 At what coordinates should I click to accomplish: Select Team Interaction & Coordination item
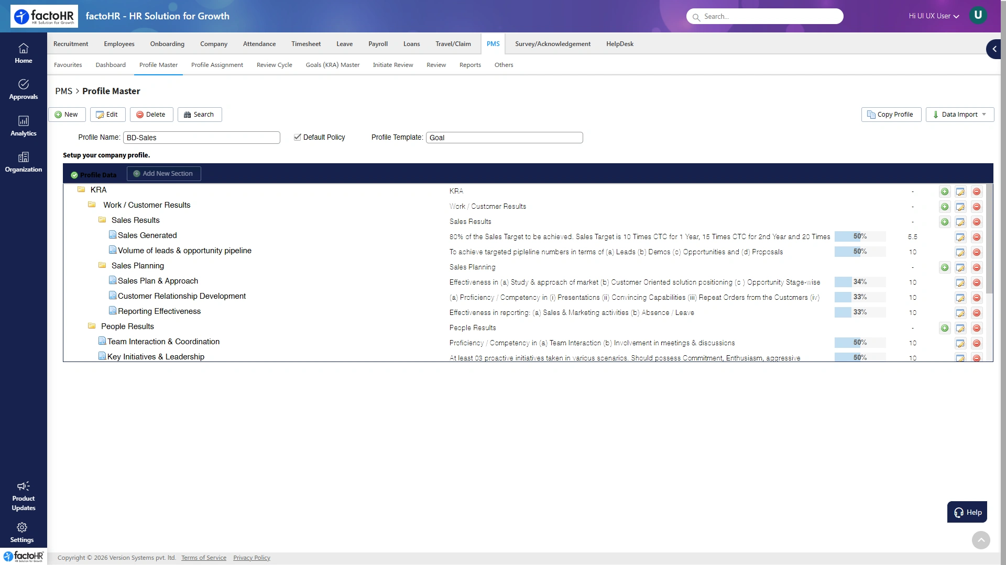tap(163, 342)
